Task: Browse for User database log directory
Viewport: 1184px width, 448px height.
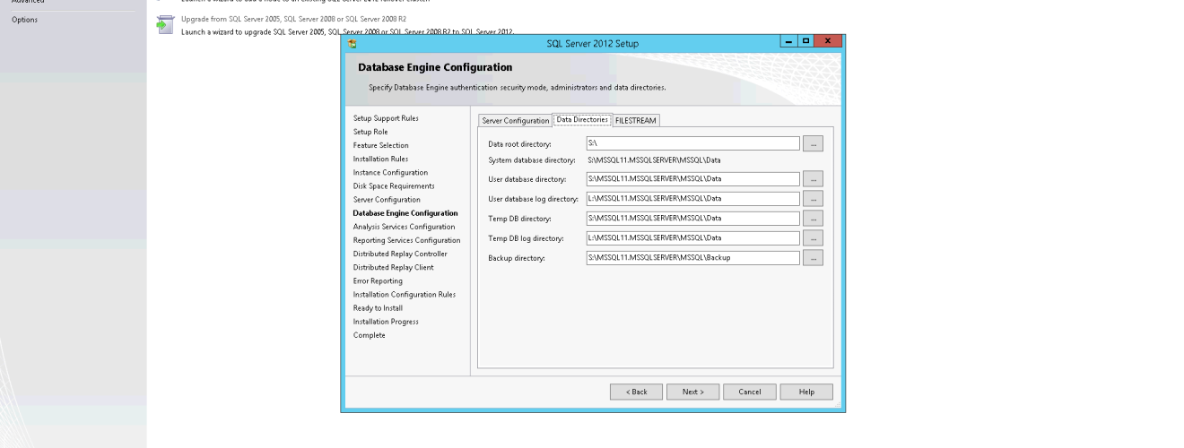Action: pyautogui.click(x=813, y=199)
